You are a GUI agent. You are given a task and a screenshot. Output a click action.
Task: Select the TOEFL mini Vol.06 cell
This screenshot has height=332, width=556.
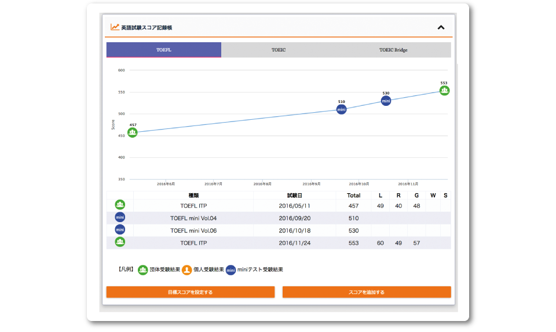[193, 230]
